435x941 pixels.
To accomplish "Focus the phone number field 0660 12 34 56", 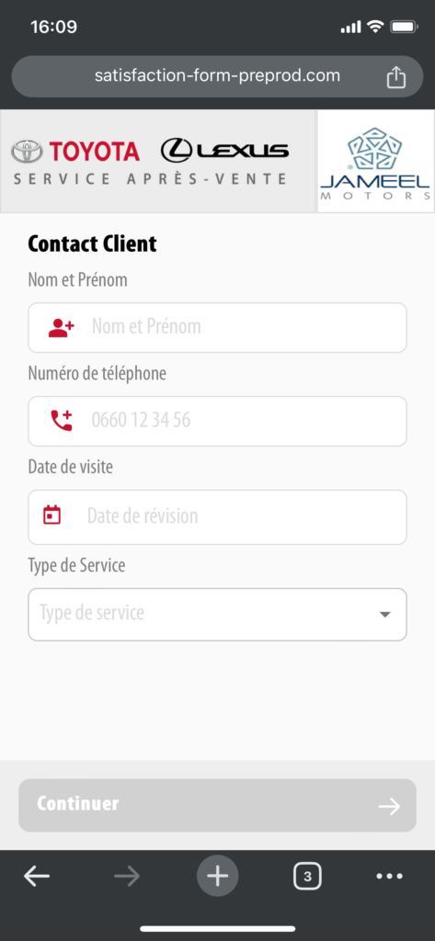I will click(217, 421).
